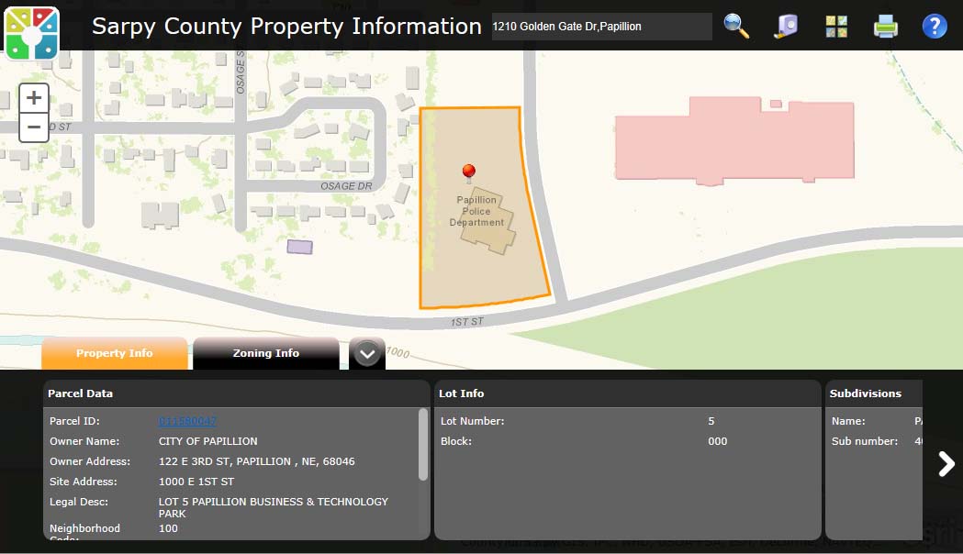Switch to the Zoning Info tab
The image size is (963, 554).
point(265,353)
